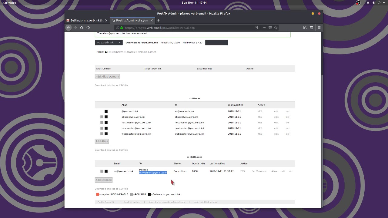Screen dimensions: 388x218
Task: Toggle Active YES for @you.verb.ink alias
Action: [260, 111]
